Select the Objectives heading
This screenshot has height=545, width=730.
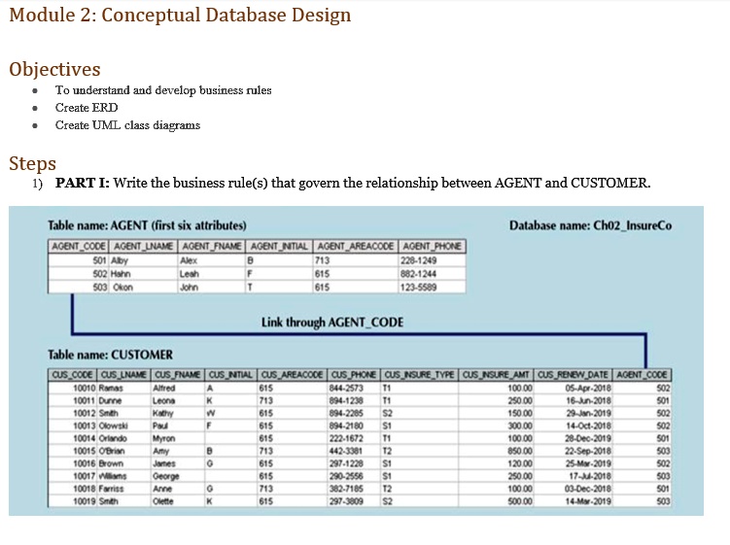[54, 69]
